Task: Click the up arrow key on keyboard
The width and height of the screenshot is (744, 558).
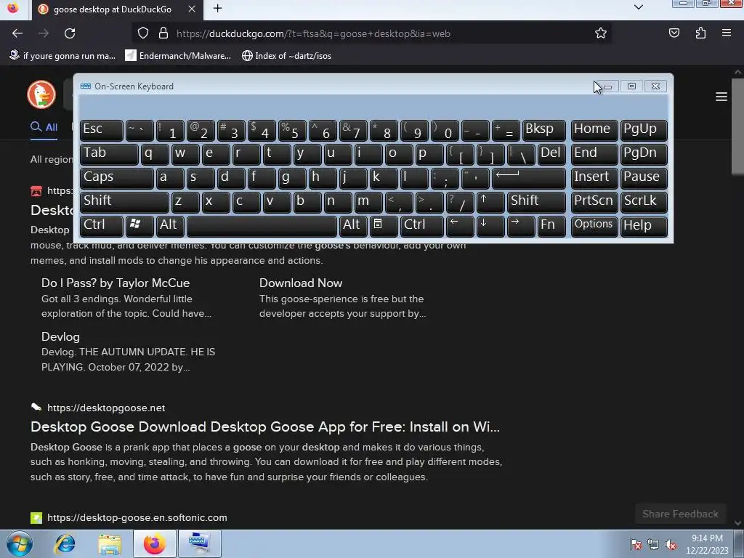Action: (490, 202)
